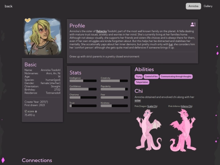The width and height of the screenshot is (220, 165).
Task: Click the Pink Inferno illustration
Action: (183, 130)
